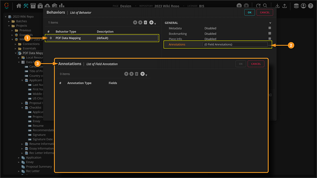The width and height of the screenshot is (317, 178).
Task: Click delete trash icon in Annotations list
Action: [137, 74]
